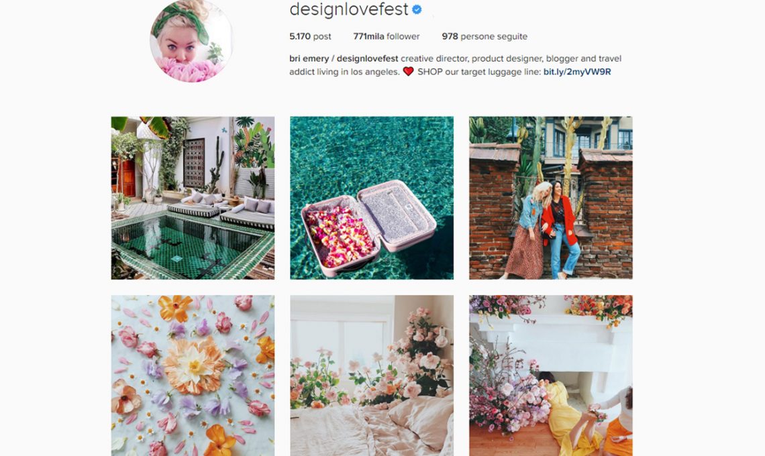
Task: View the 771mila follower list
Action: (387, 36)
